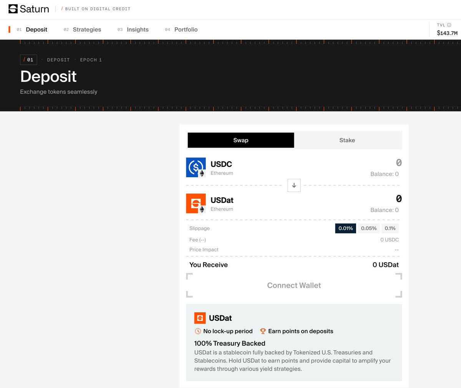Image resolution: width=461 pixels, height=388 pixels.
Task: Click the clock icon beside No lock-up period
Action: tap(198, 331)
